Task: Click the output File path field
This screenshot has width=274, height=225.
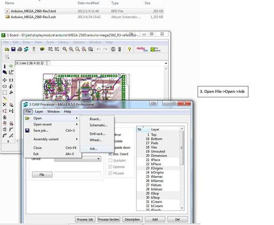Action: click(78, 175)
